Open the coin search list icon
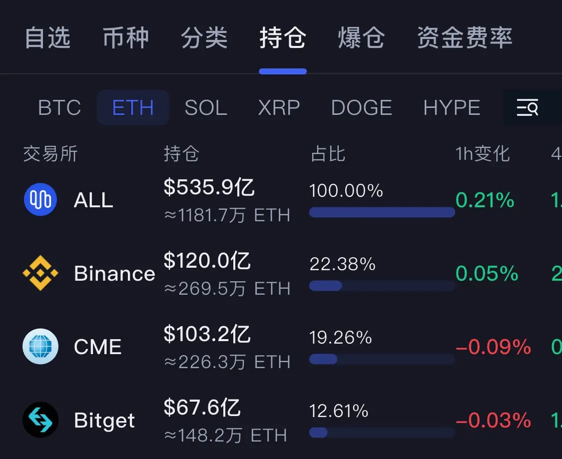Viewport: 562px width, 459px height. coord(527,107)
